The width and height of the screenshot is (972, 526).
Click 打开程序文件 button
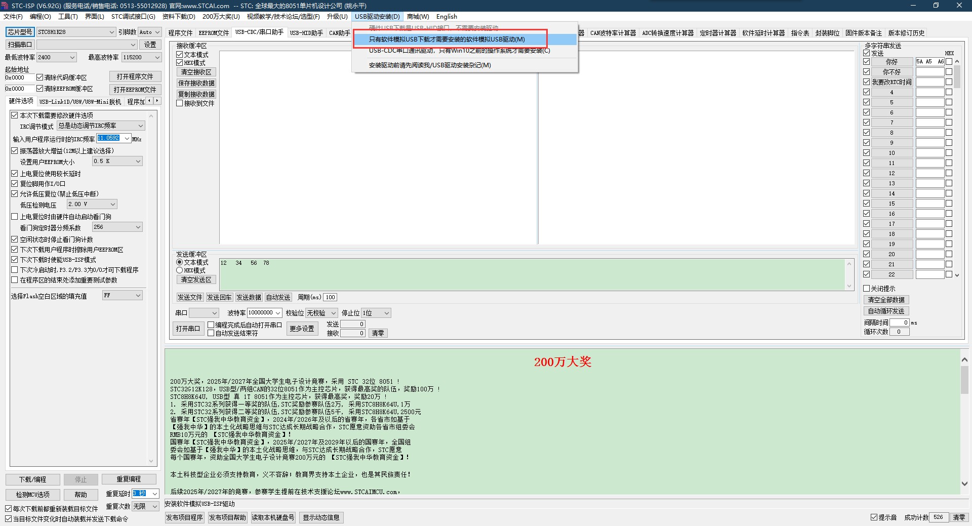[135, 76]
